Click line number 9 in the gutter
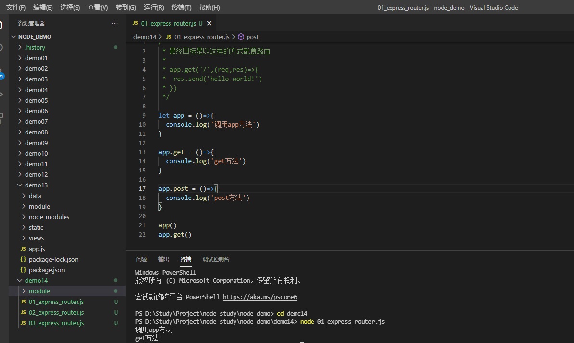574x343 pixels. pos(144,115)
